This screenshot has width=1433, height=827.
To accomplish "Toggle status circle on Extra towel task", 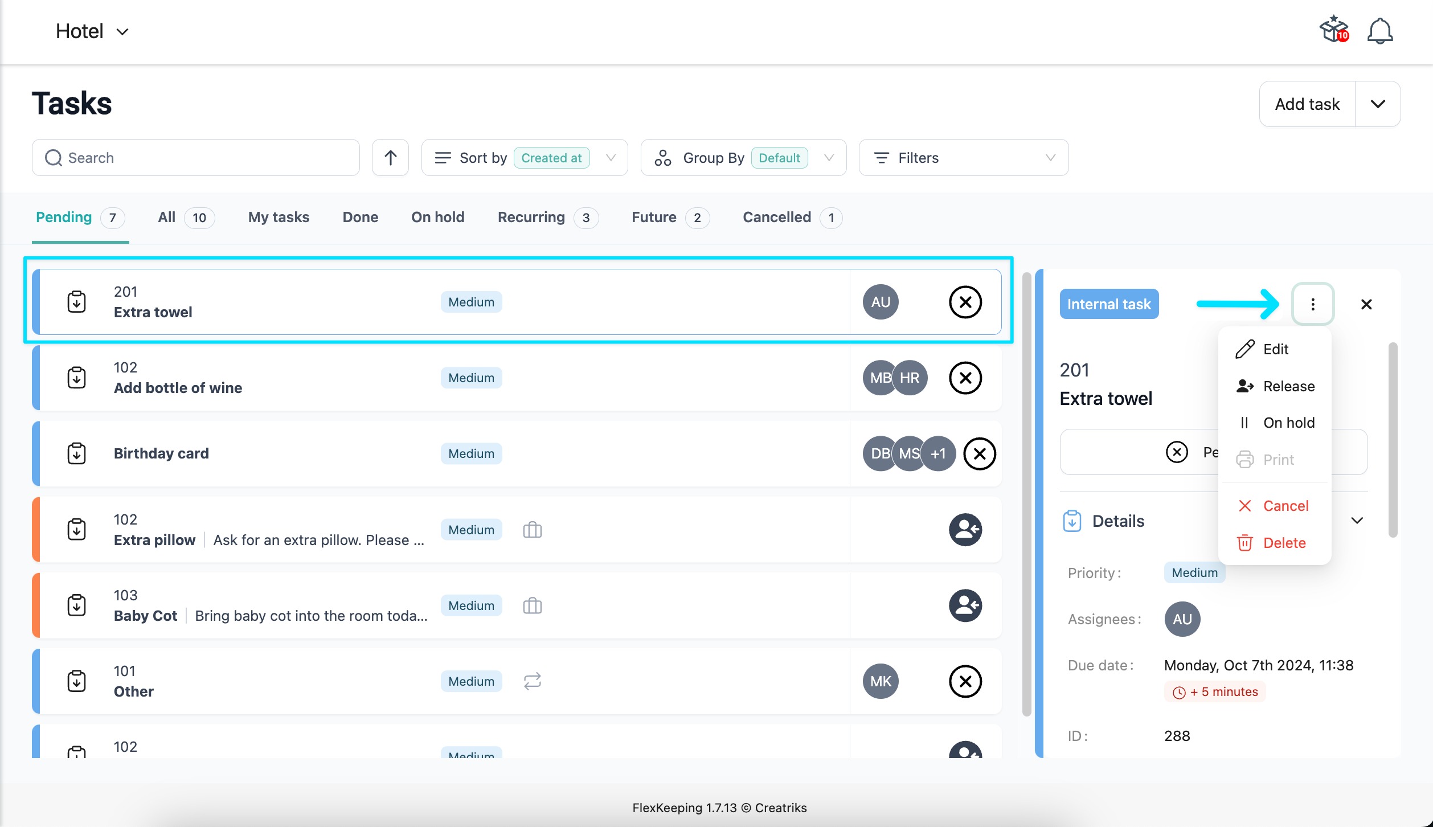I will point(965,302).
